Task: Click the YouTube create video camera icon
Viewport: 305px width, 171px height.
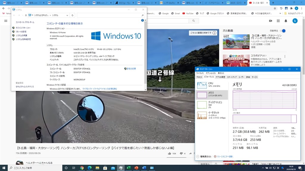Action: pyautogui.click(x=270, y=21)
